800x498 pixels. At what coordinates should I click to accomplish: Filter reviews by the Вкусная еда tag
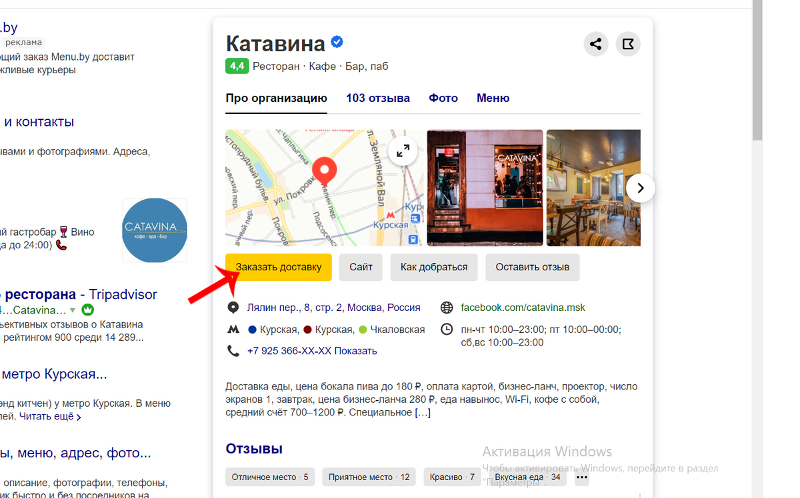[x=527, y=477]
